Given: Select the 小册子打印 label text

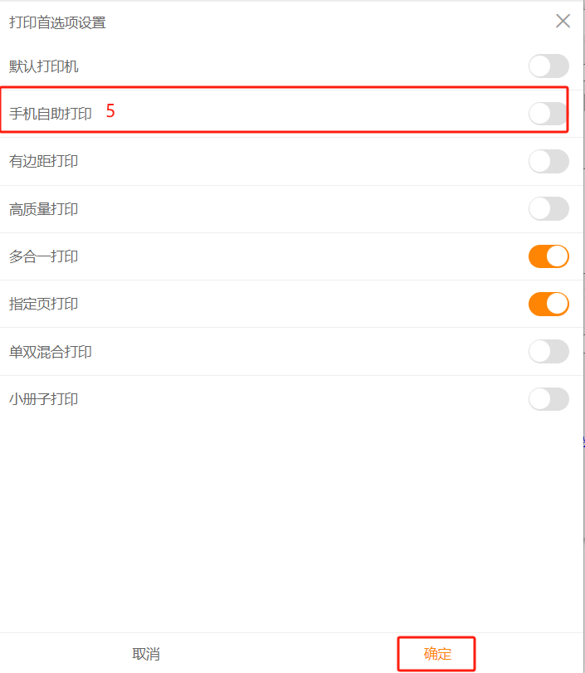Looking at the screenshot, I should point(44,399).
